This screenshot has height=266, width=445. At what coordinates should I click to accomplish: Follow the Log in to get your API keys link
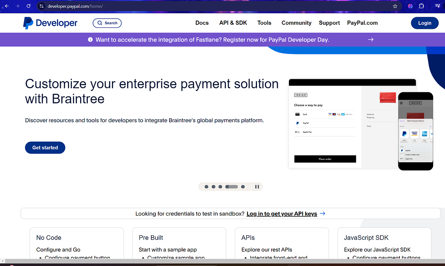pos(282,213)
